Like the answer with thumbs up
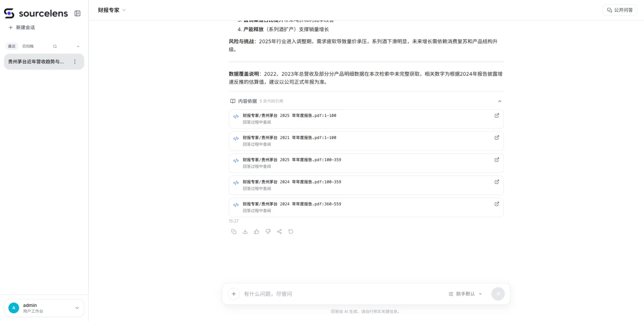The image size is (644, 321). click(x=256, y=231)
